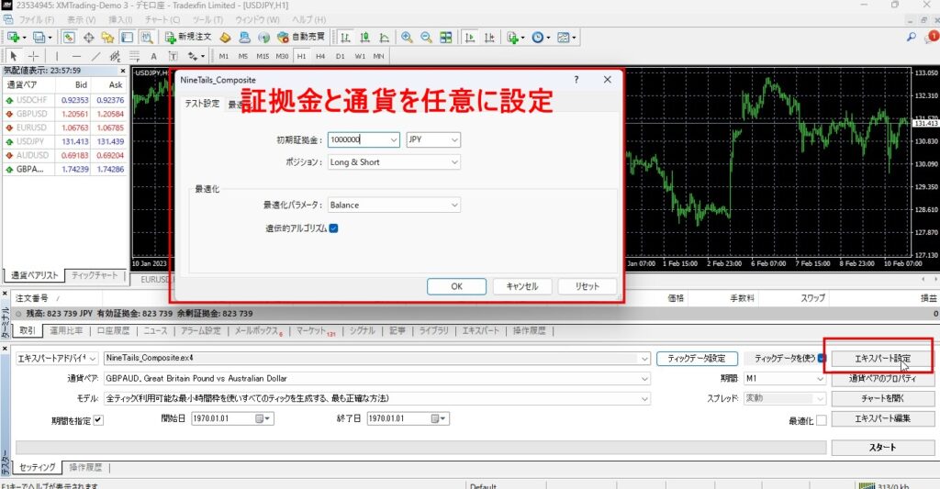The width and height of the screenshot is (940, 489).
Task: Open the ファイル menu
Action: tap(36, 20)
